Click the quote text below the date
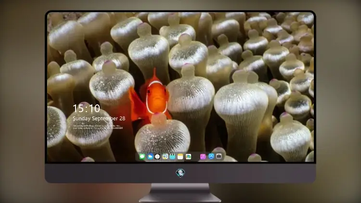This screenshot has width=361, height=203. (x=98, y=127)
